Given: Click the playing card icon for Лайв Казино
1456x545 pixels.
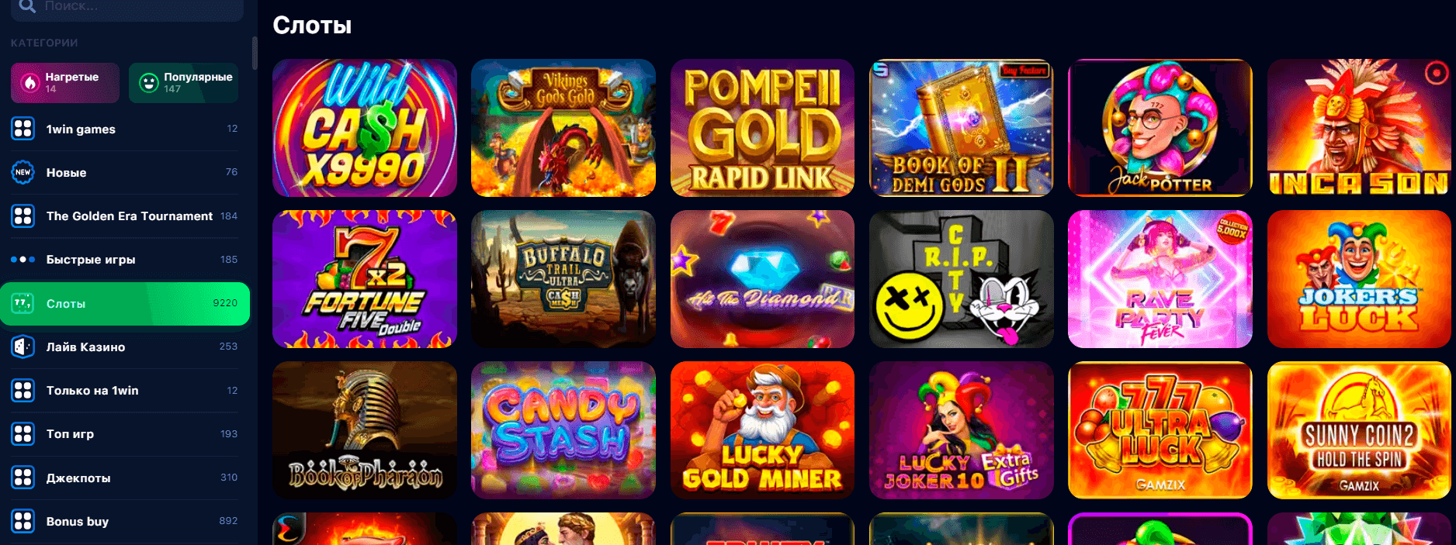Looking at the screenshot, I should click(23, 347).
